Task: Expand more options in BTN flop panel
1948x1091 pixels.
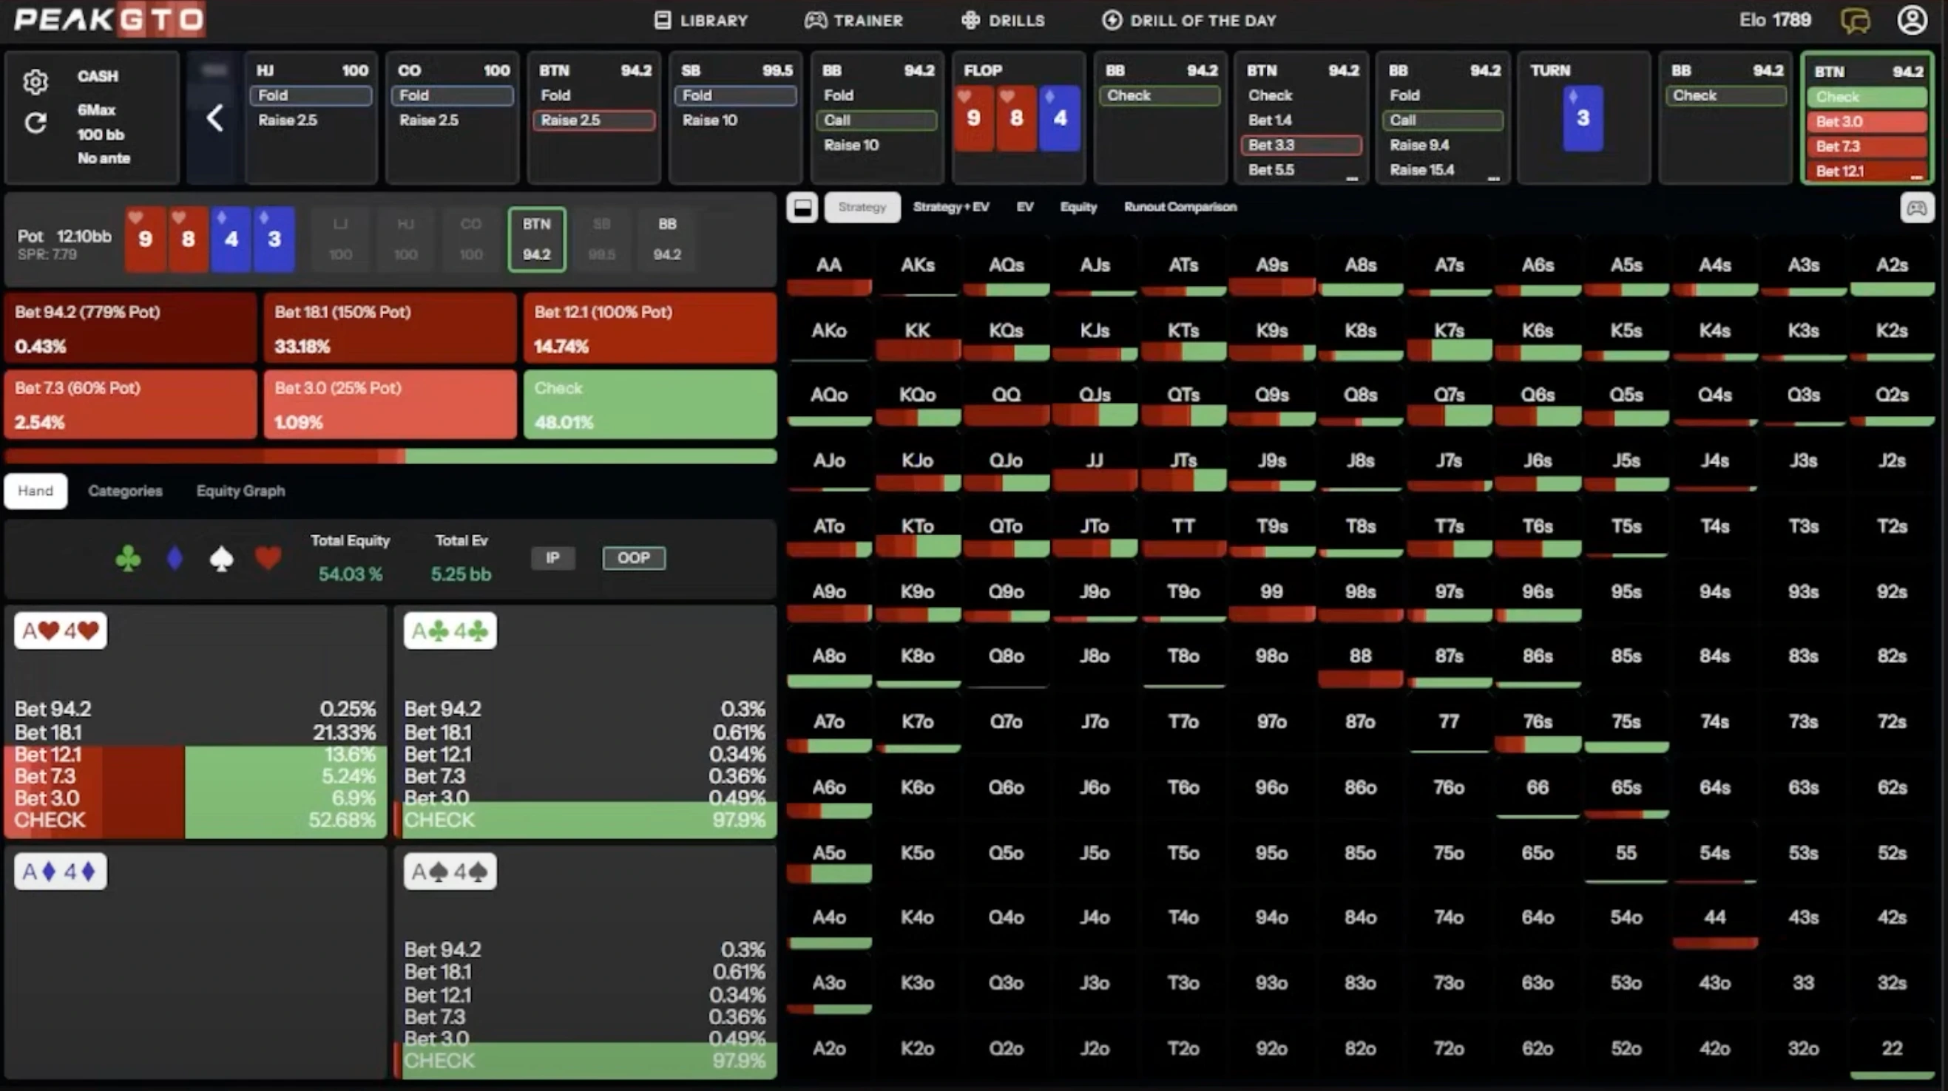Action: (1351, 178)
